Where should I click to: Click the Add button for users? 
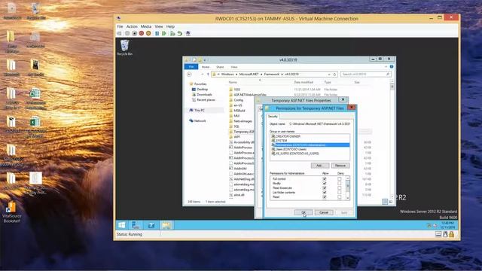319,166
